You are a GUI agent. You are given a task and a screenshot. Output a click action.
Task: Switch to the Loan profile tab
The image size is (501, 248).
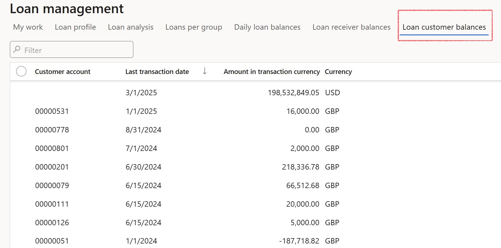pos(75,27)
